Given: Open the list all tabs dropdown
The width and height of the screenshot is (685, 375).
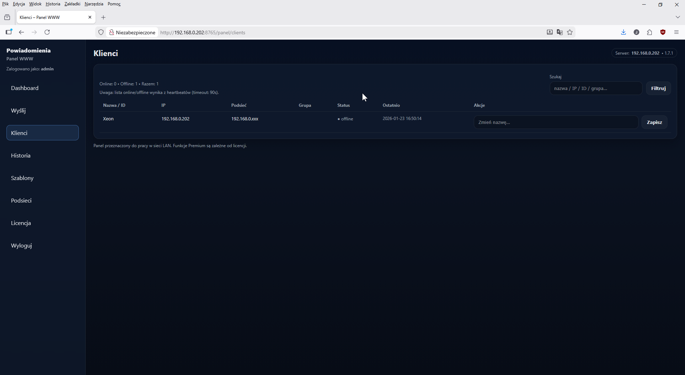Looking at the screenshot, I should click(x=678, y=17).
